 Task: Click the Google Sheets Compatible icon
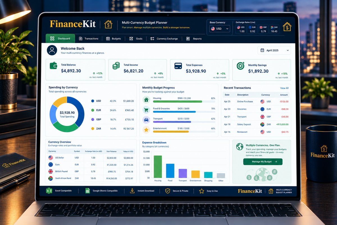[x=87, y=191]
